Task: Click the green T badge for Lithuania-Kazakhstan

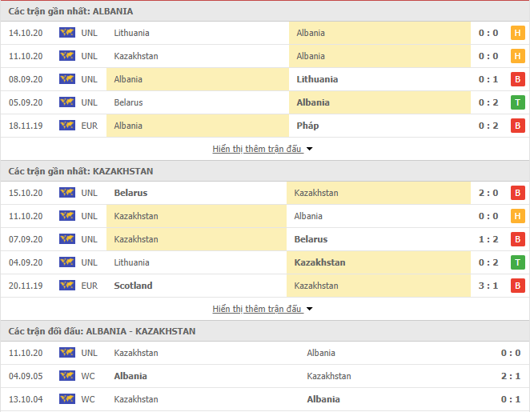Action: (517, 262)
